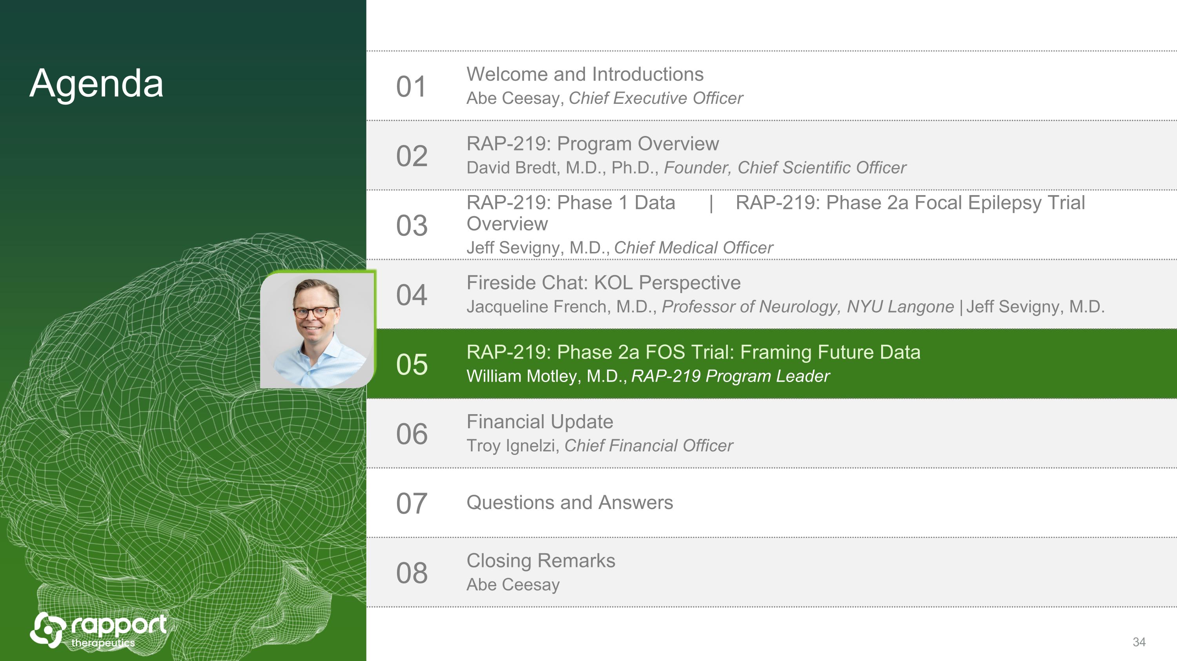Click Questions and Answers agenda item
Image resolution: width=1177 pixels, height=661 pixels.
click(x=569, y=503)
